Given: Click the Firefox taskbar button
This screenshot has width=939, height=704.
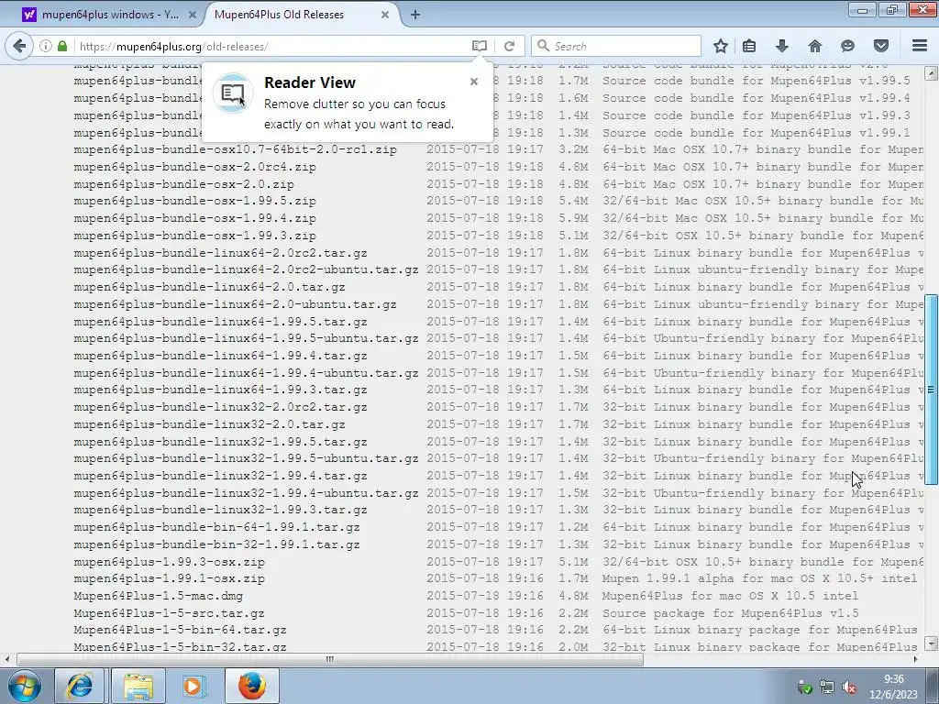Looking at the screenshot, I should coord(252,686).
